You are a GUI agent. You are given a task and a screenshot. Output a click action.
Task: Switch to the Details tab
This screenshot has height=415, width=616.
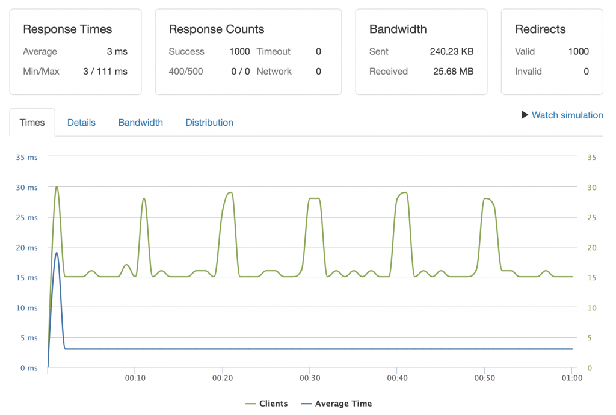click(81, 123)
